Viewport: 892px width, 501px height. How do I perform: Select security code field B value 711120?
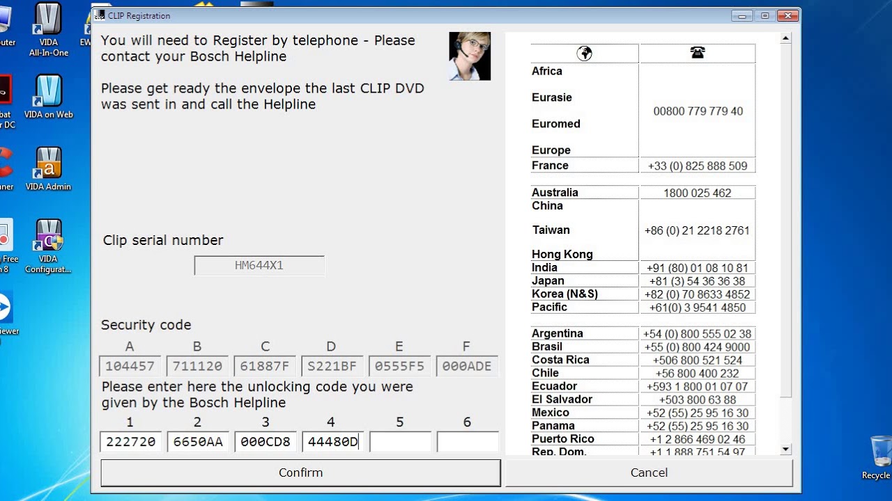pyautogui.click(x=198, y=366)
